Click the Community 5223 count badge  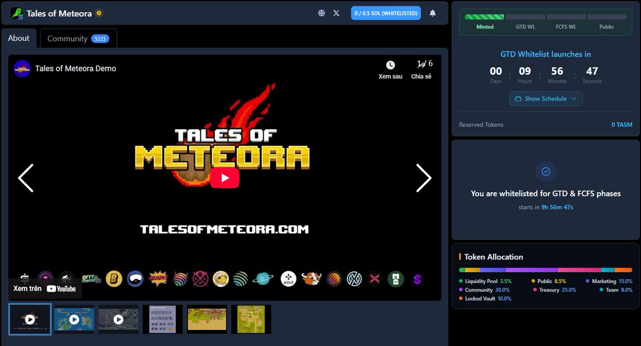[x=99, y=38]
